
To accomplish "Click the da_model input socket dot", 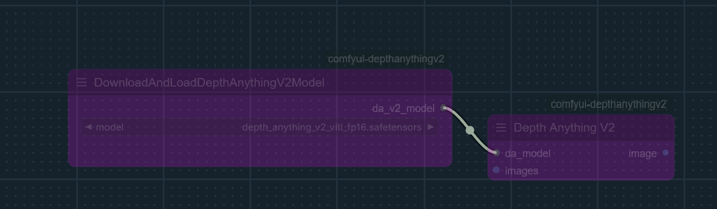I will point(496,153).
